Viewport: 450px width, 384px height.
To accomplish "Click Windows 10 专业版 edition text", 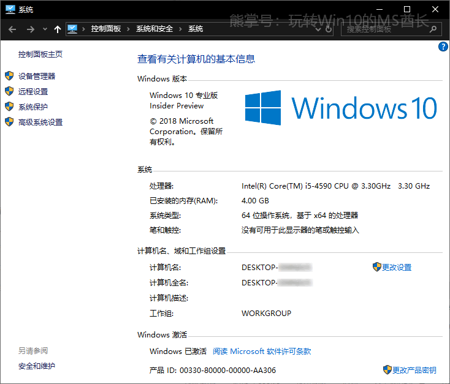I will pos(184,95).
